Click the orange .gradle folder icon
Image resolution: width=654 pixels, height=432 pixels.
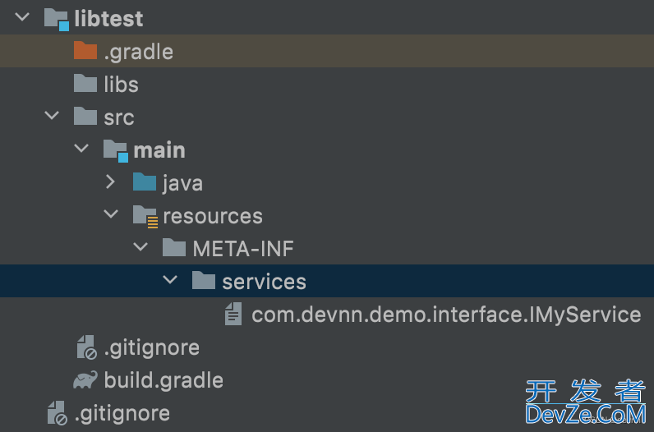[85, 51]
